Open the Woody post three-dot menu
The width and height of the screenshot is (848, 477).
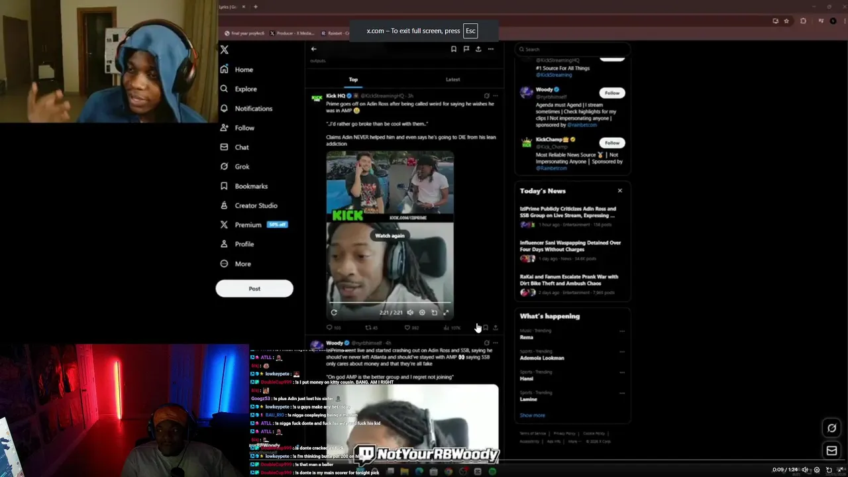496,343
